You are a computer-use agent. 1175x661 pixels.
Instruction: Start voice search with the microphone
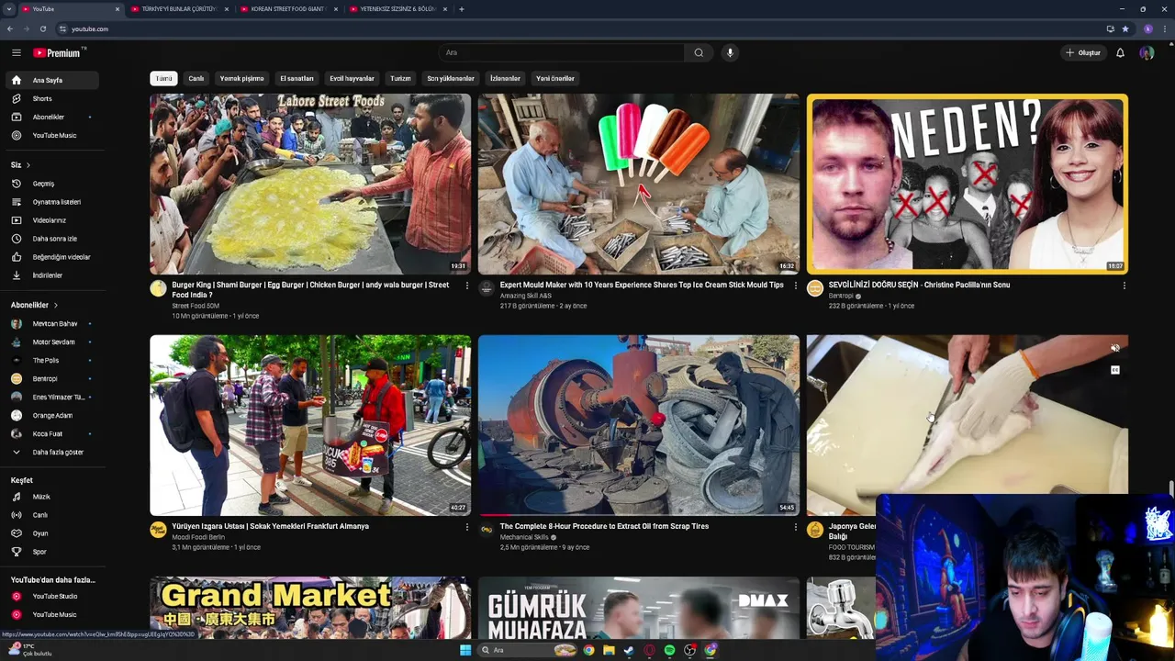730,53
